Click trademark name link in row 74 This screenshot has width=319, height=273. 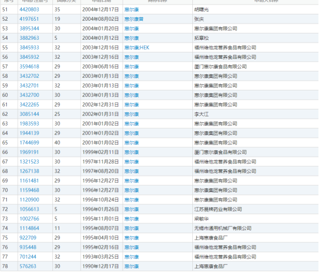(131, 228)
